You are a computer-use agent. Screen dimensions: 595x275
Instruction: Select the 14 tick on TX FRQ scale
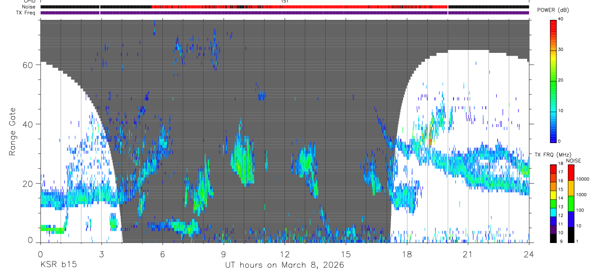click(x=561, y=198)
